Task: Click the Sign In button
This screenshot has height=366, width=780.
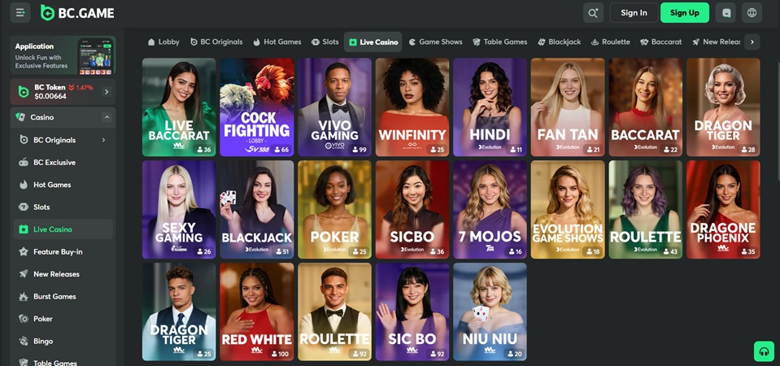Action: click(x=634, y=13)
